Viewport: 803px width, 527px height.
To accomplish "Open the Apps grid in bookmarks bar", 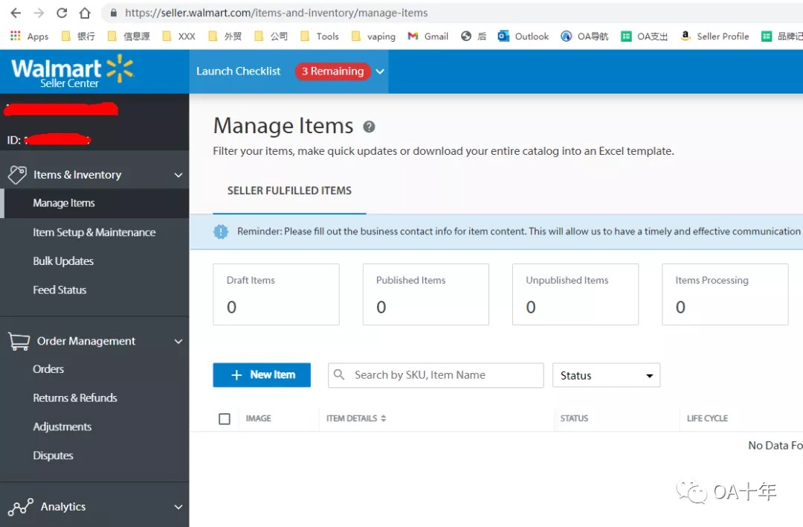I will tap(30, 36).
